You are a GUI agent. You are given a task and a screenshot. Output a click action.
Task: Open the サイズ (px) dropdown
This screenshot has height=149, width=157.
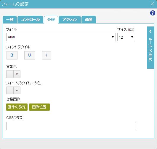[126, 37]
